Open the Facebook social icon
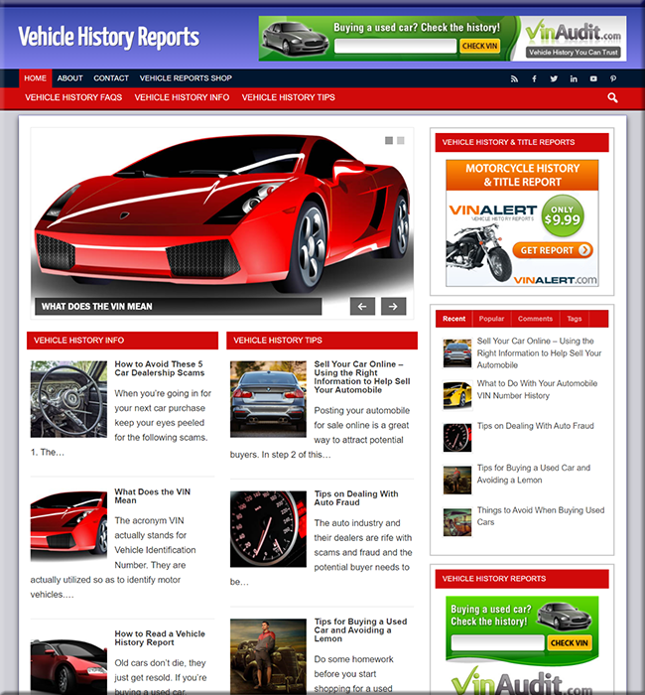Image resolution: width=645 pixels, height=695 pixels. (x=534, y=78)
